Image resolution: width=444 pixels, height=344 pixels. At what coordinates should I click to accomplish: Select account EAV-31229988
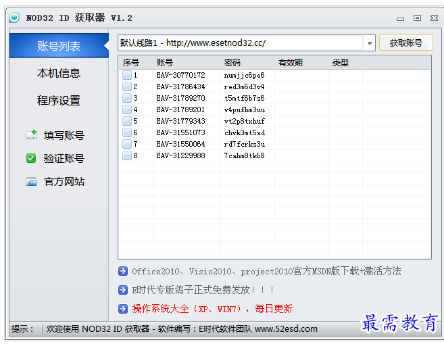point(180,155)
